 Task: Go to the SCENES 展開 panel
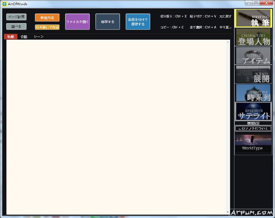253,74
